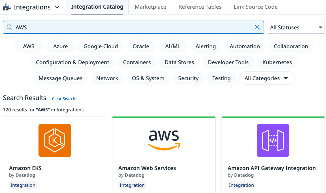Screen dimensions: 326x193
Task: Click Integration tag on API Gateway card
Action: pyautogui.click(x=242, y=185)
